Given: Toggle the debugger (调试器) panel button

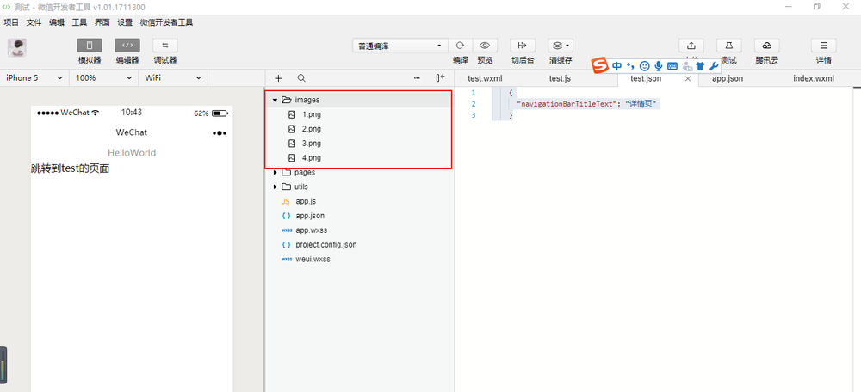Looking at the screenshot, I should tap(164, 46).
